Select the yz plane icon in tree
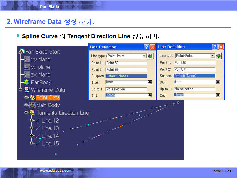Screen dimensions: 237x178 coord(27,67)
